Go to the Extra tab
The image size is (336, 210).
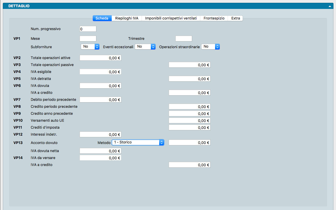pos(235,18)
